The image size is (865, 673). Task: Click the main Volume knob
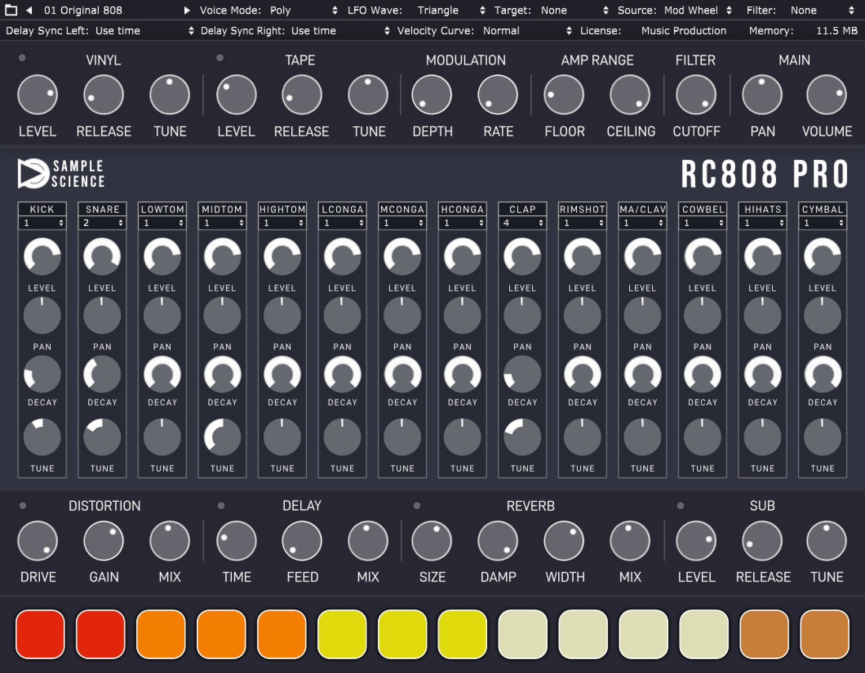(x=826, y=95)
